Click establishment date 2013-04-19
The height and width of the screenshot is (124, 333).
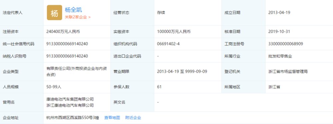tap(279, 13)
